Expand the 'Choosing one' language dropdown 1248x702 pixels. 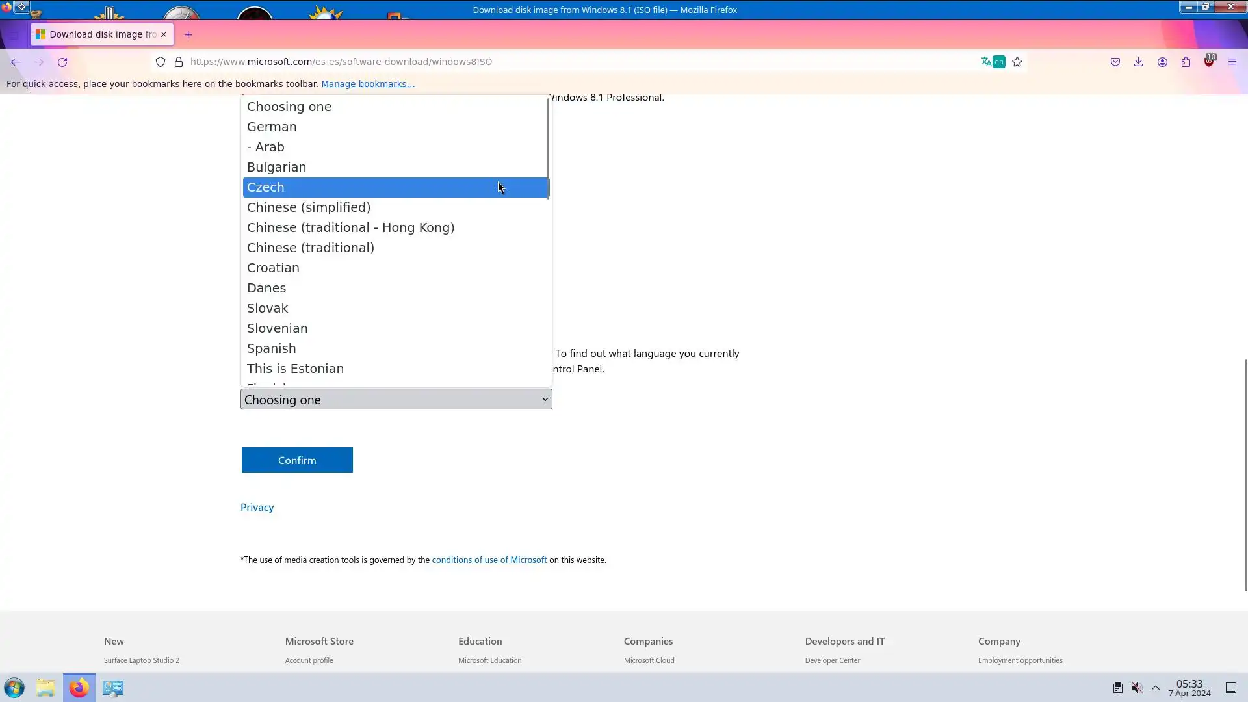point(396,400)
